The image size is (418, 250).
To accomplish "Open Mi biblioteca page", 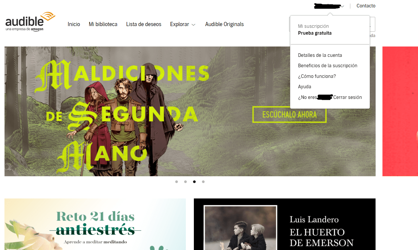I will pyautogui.click(x=103, y=24).
